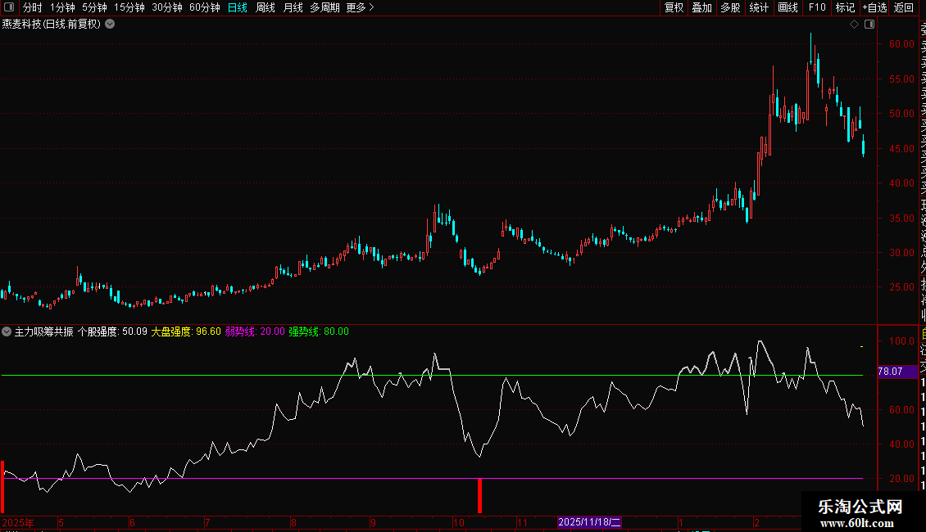
Task: Select the 1分钟 period
Action: coord(62,7)
